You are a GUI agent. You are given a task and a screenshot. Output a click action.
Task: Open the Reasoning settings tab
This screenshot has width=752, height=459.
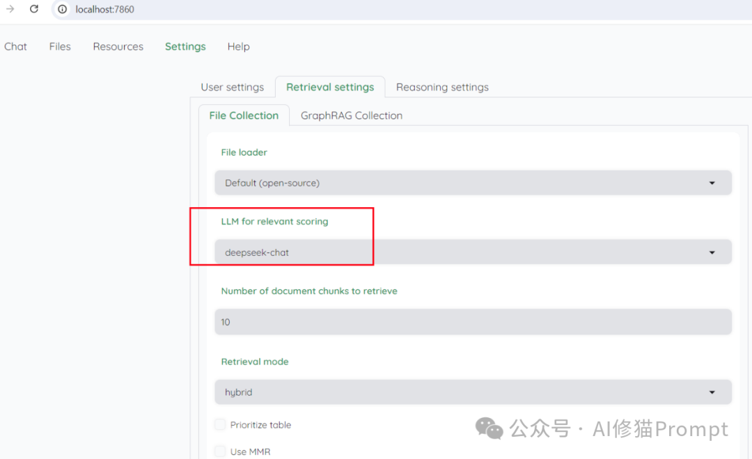(x=441, y=87)
